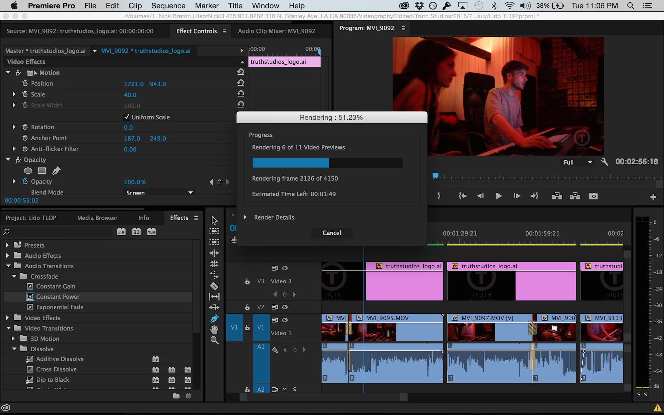Toggle the Uniform Scale checkbox
This screenshot has height=415, width=664.
[x=127, y=117]
